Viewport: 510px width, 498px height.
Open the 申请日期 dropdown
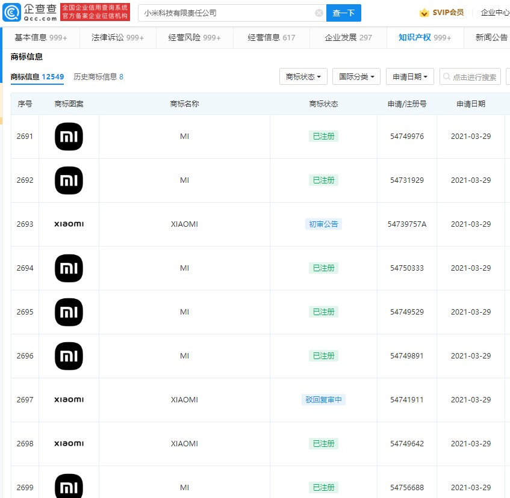pos(409,76)
